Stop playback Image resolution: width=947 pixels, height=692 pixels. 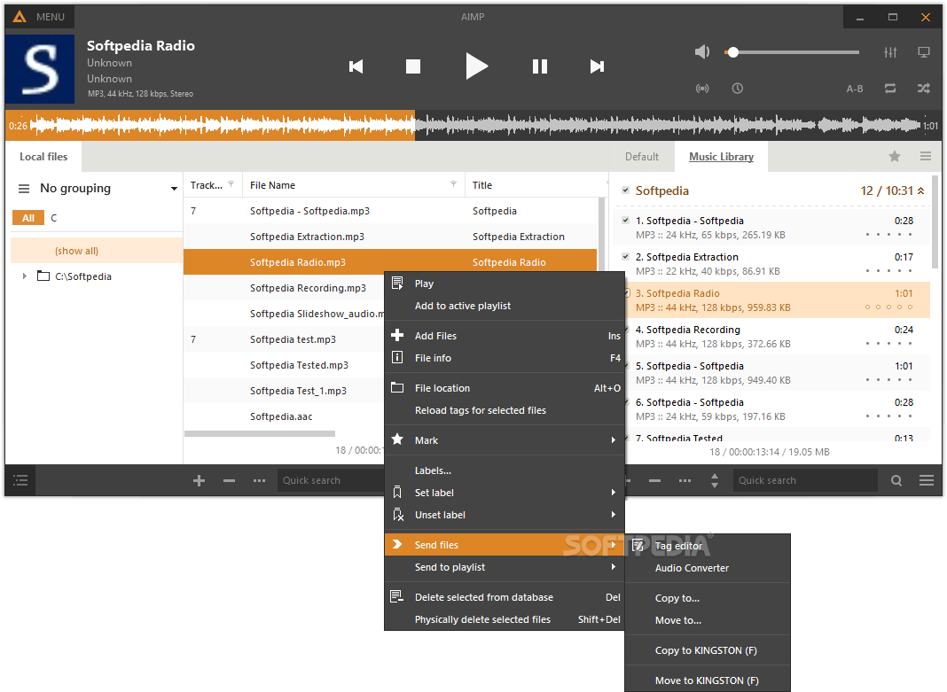tap(413, 66)
